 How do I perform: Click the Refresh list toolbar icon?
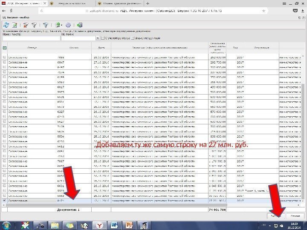pyautogui.click(x=6, y=25)
